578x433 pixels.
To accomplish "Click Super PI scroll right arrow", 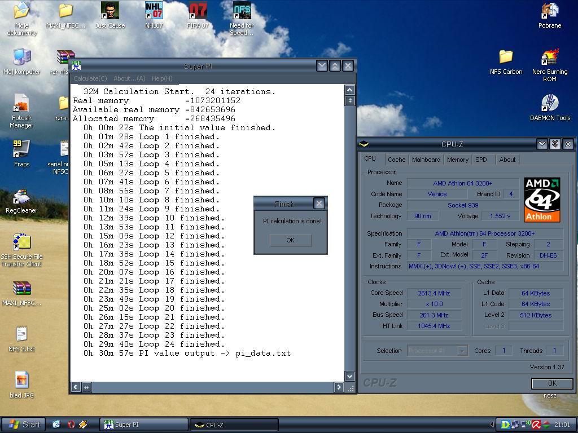I will click(339, 387).
